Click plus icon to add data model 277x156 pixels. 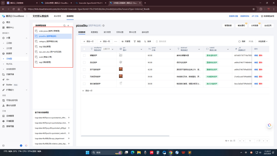pyautogui.click(x=68, y=26)
